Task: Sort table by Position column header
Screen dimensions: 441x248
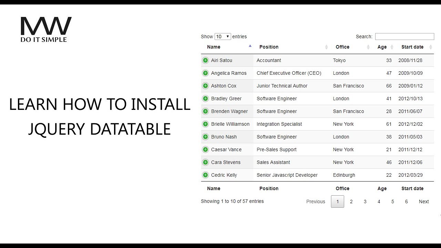Action: pos(291,47)
